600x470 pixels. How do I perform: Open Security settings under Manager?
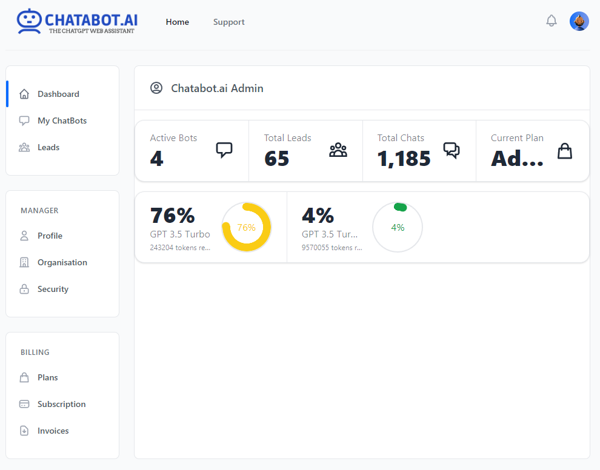point(53,289)
